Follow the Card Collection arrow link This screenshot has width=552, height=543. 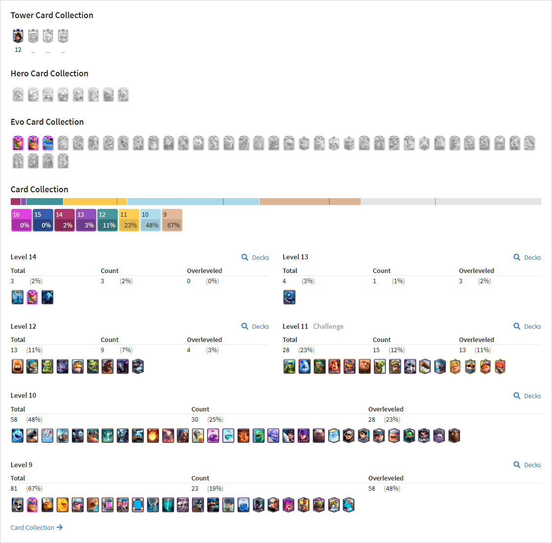pos(37,527)
